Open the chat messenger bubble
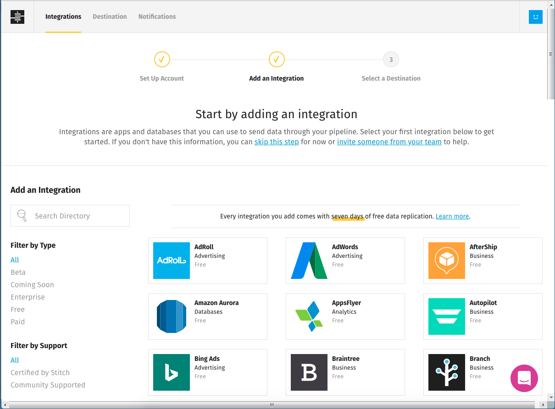The image size is (555, 409). 524,378
